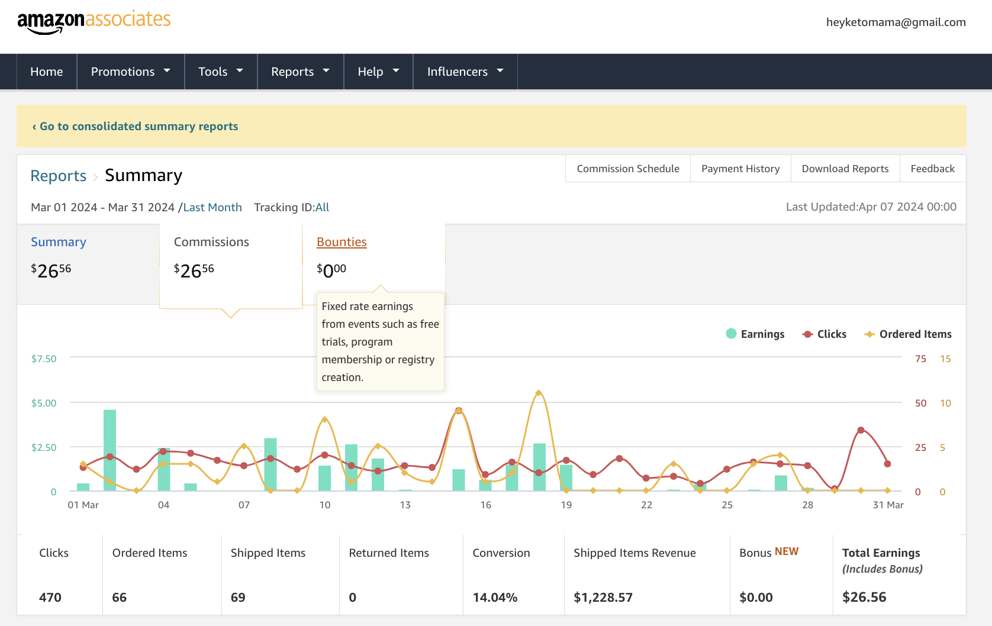Open the Home menu item
The height and width of the screenshot is (626, 992).
(x=47, y=72)
